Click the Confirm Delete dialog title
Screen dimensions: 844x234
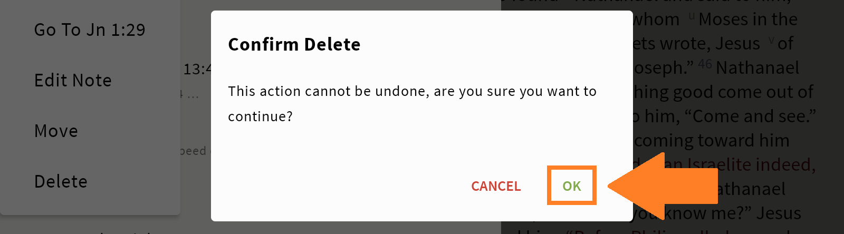coord(294,45)
